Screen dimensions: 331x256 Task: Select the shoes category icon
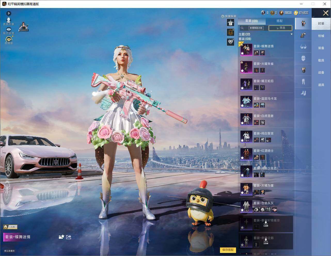pyautogui.click(x=303, y=93)
